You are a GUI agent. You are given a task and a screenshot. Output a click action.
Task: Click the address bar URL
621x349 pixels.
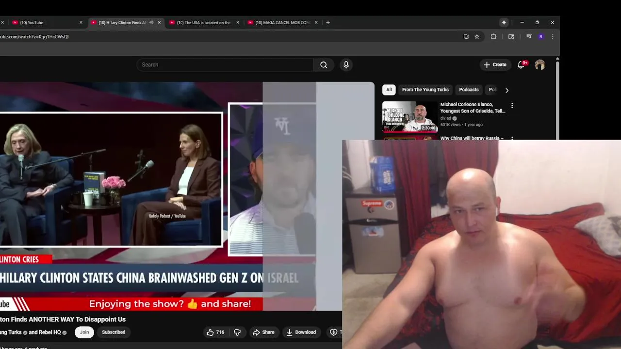pyautogui.click(x=34, y=36)
